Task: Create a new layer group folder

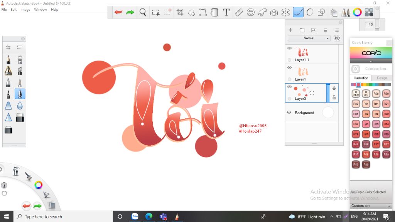Action: [302, 30]
